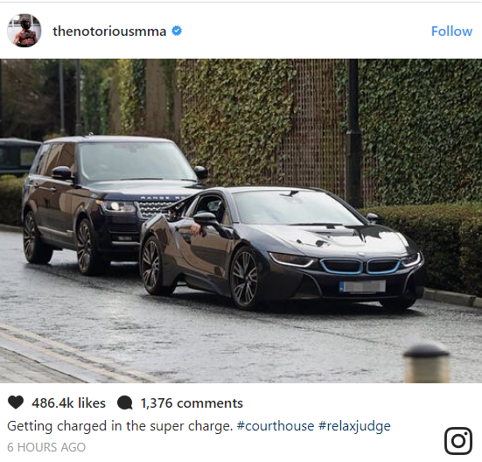Viewport: 482px width, 462px height.
Task: Follow the thenotoriousmma account
Action: (x=451, y=31)
